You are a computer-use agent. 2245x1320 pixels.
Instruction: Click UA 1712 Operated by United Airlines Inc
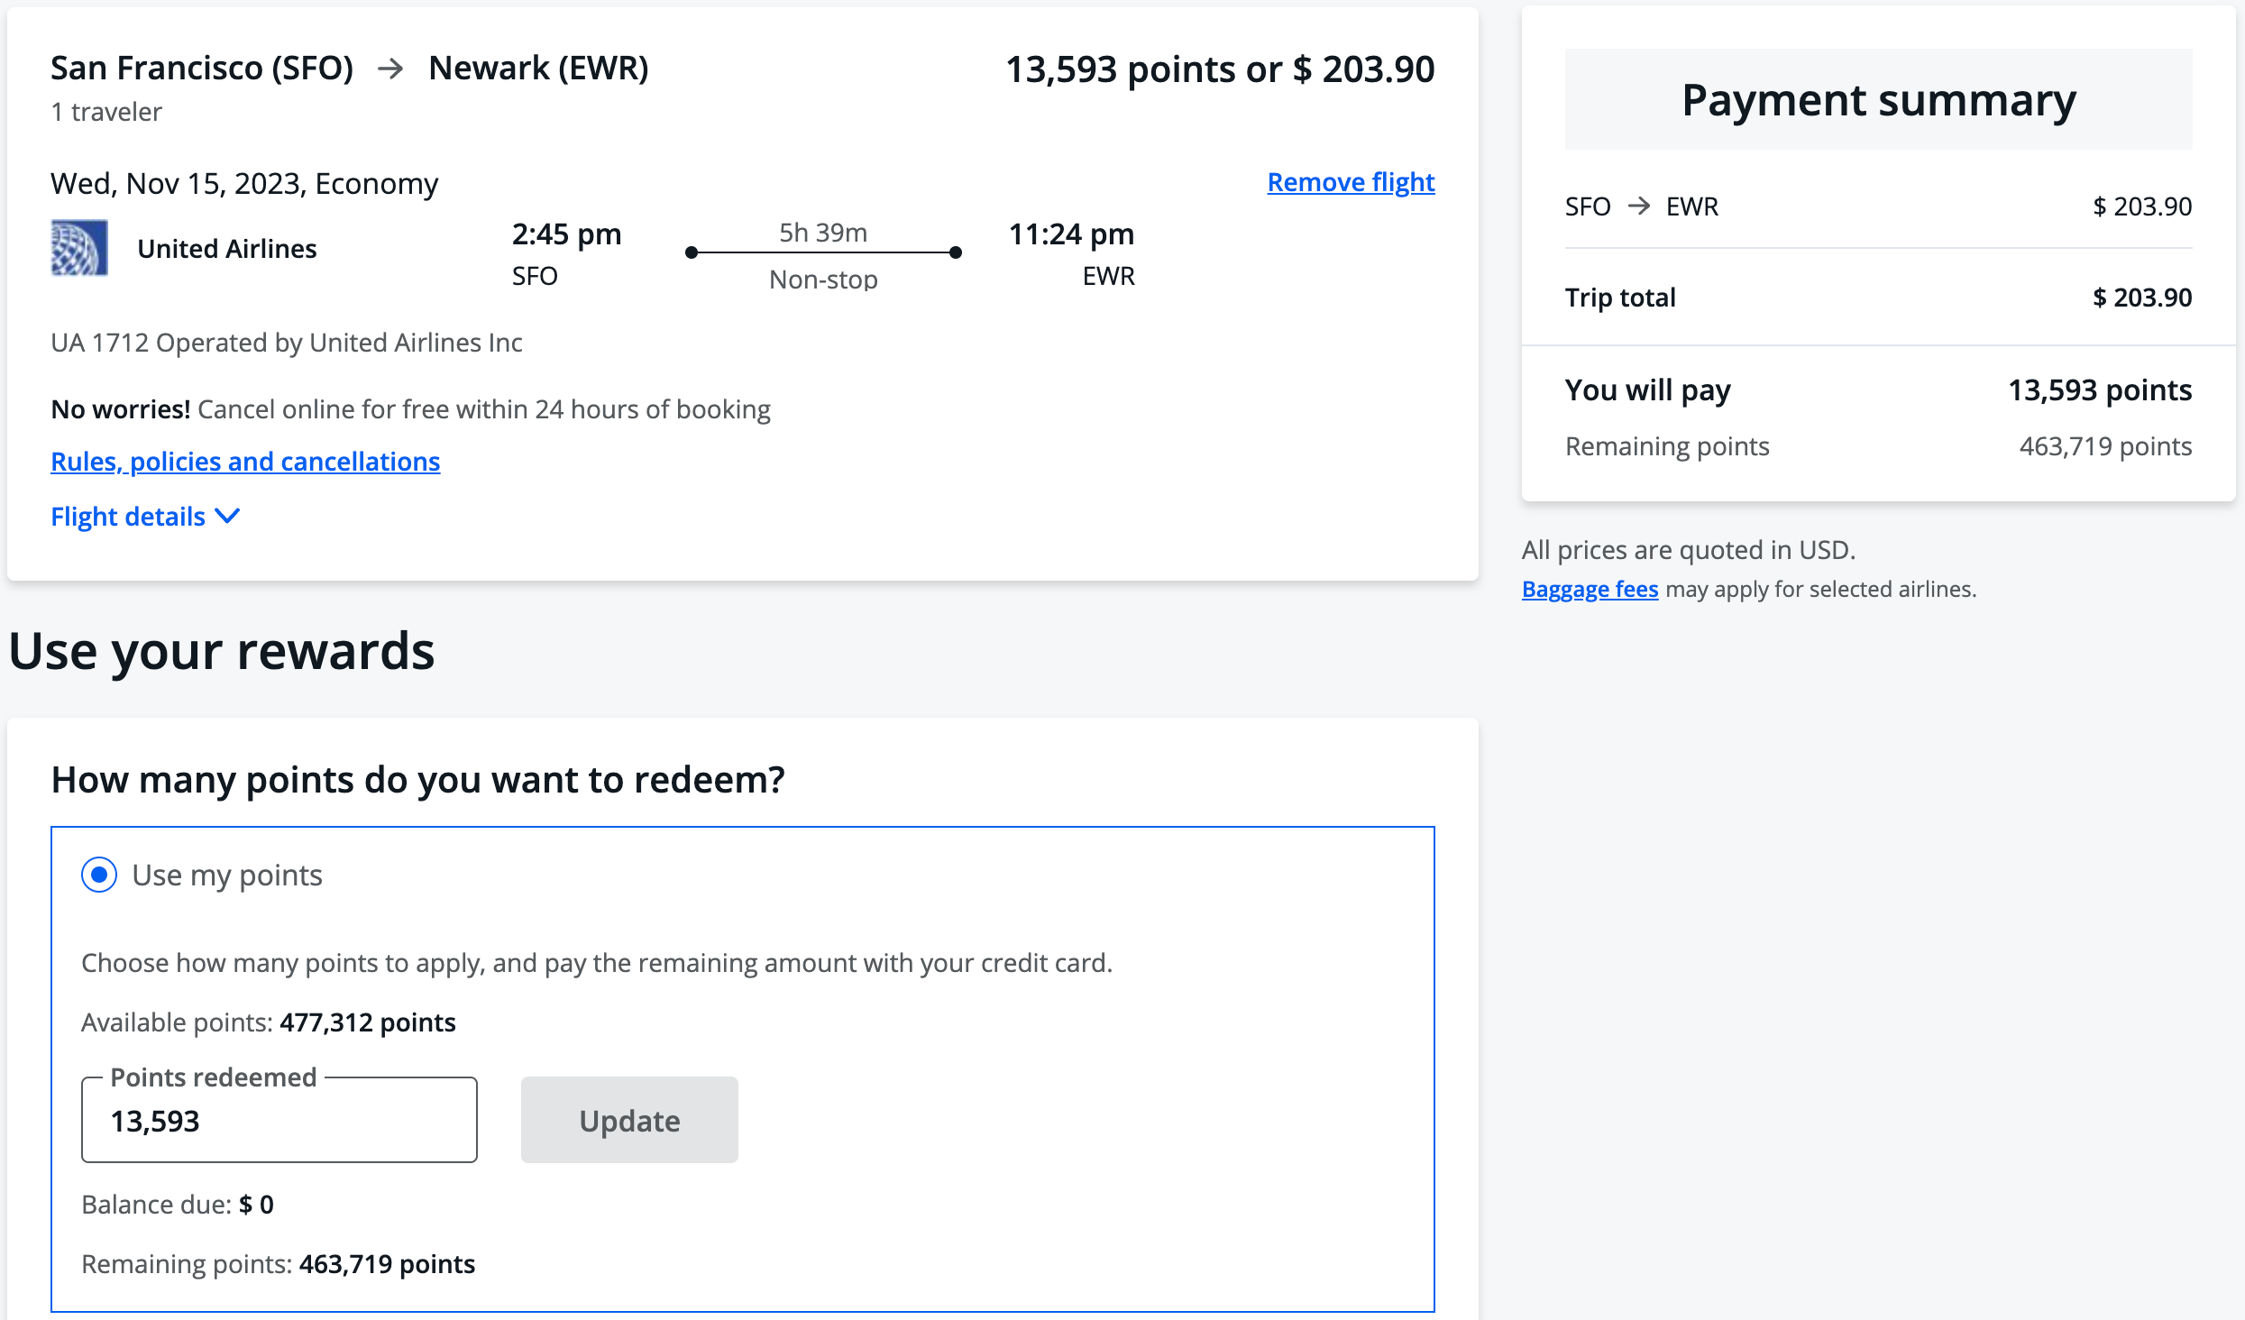click(x=287, y=343)
